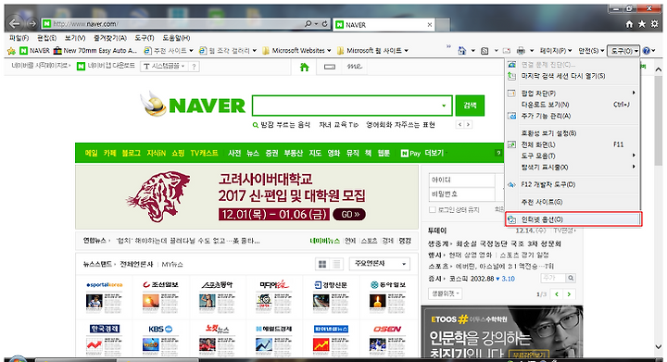The image size is (667, 362).
Task: Open the 페이지(P) command dropdown
Action: [x=556, y=51]
